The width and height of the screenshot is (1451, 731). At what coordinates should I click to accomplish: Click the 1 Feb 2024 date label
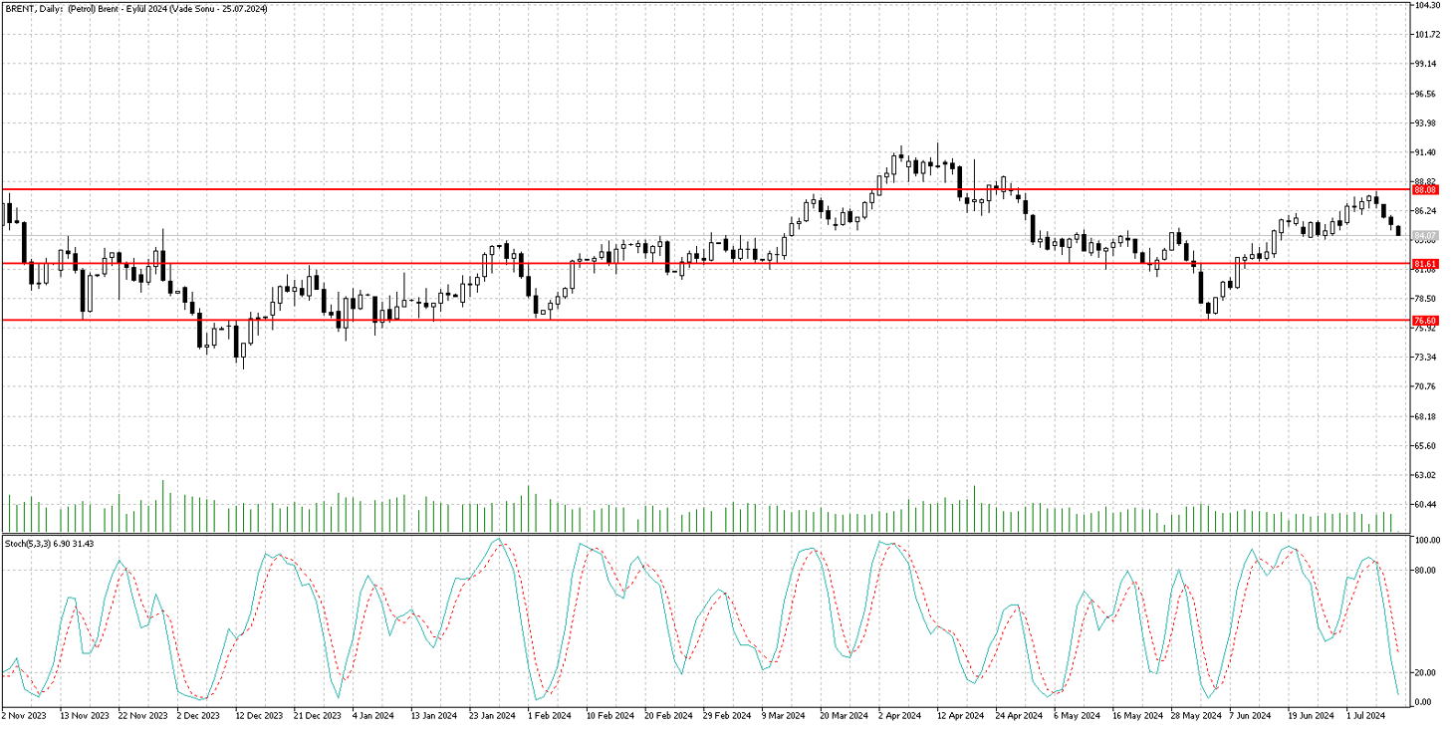pos(550,715)
